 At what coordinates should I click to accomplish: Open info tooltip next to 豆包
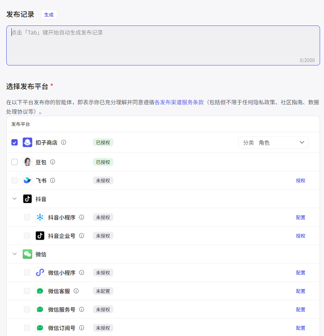pos(53,162)
